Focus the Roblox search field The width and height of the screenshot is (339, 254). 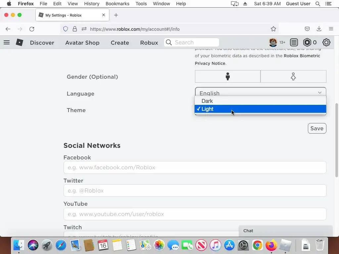click(192, 42)
